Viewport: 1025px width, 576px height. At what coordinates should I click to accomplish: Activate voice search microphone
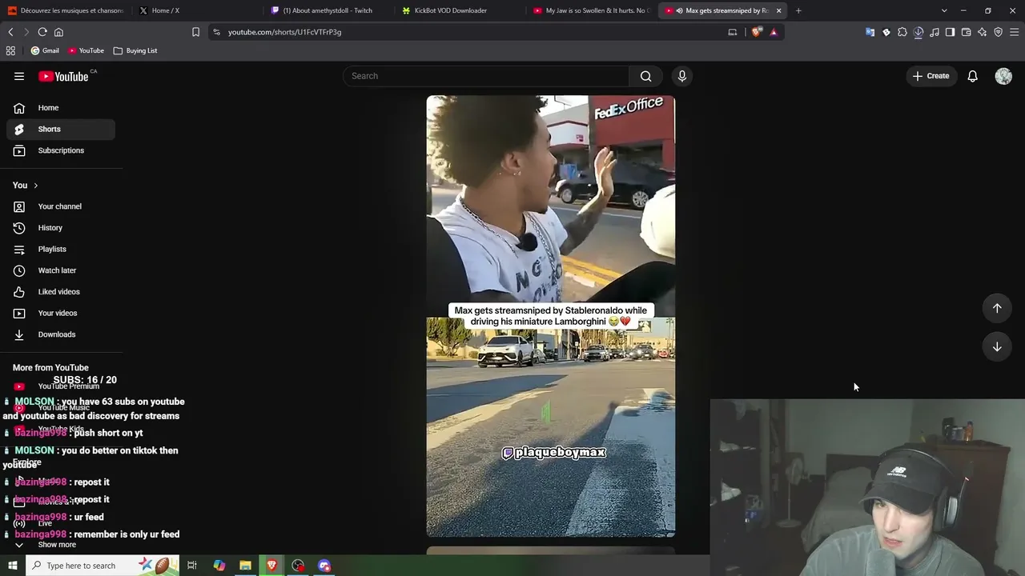tap(682, 76)
